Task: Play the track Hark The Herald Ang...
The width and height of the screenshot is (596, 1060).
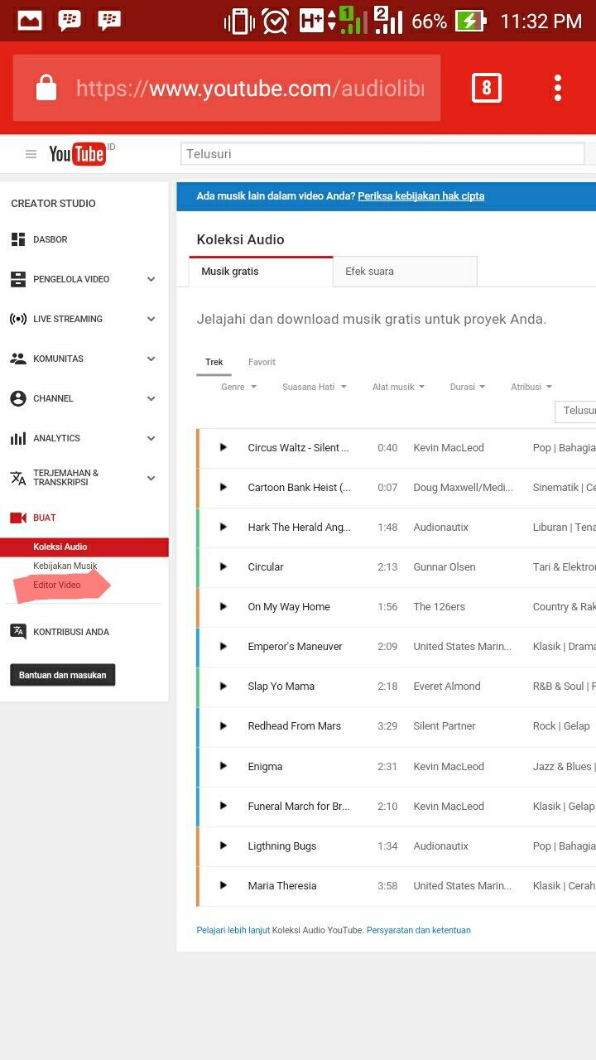Action: pos(223,527)
